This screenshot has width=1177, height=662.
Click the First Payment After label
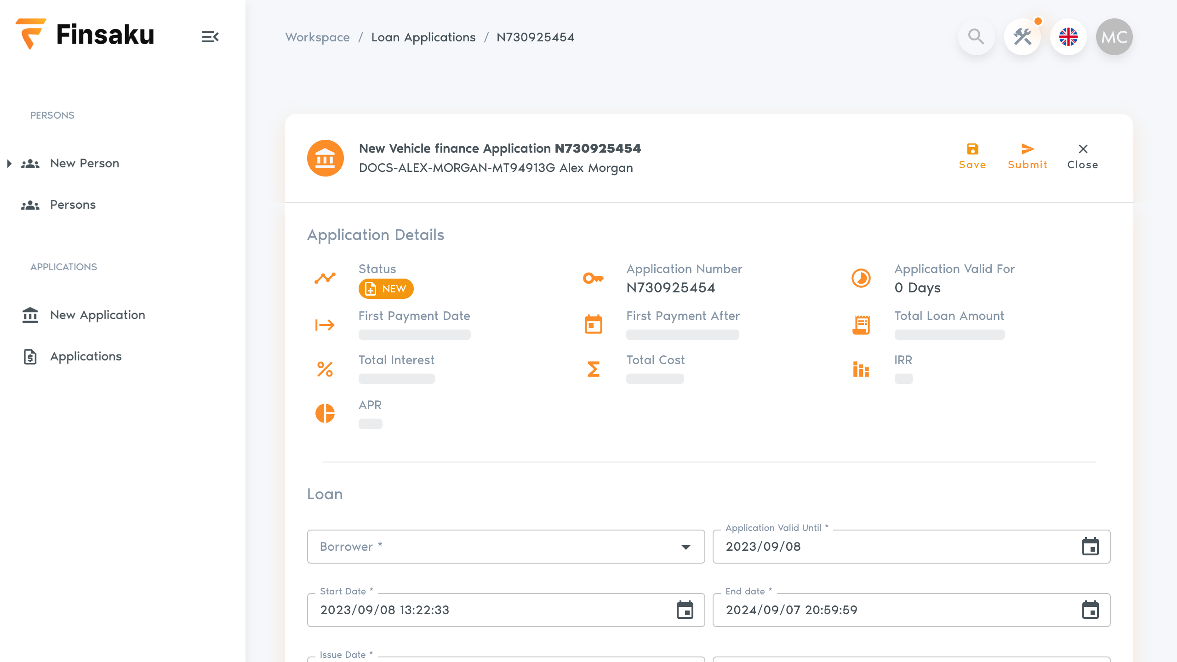click(683, 316)
